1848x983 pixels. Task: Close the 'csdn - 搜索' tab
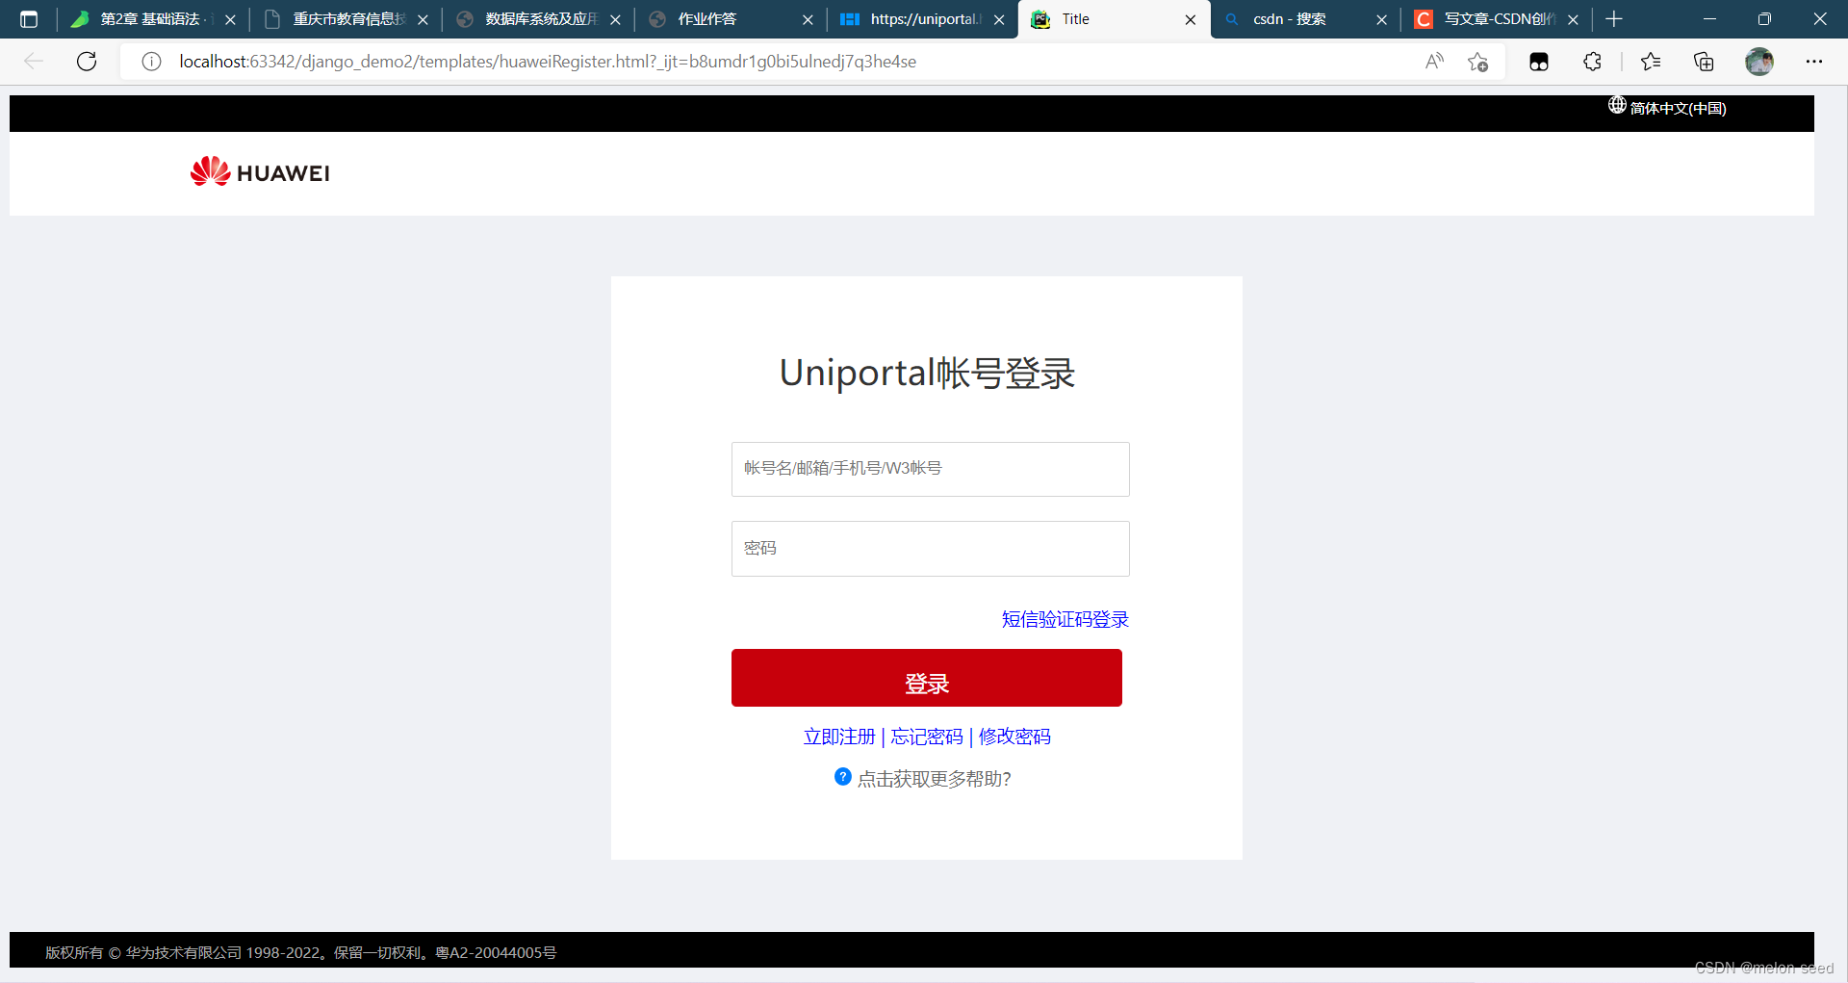coord(1382,19)
